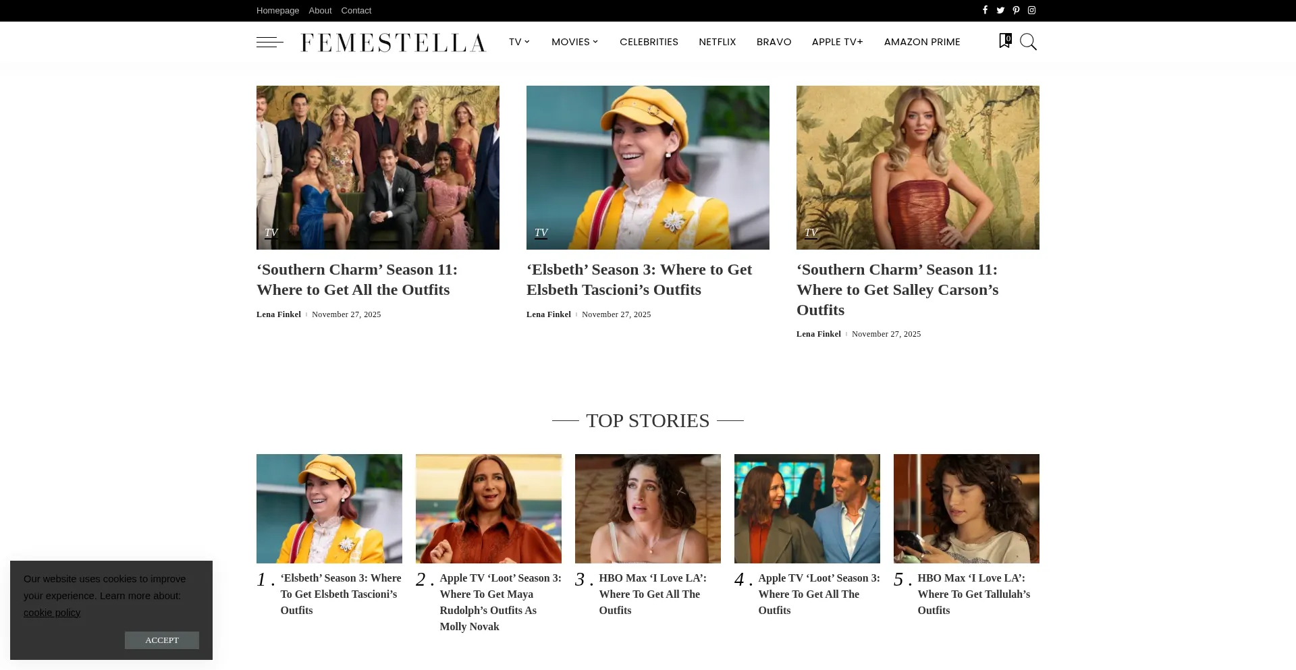Click the search magnifier icon
The height and width of the screenshot is (670, 1296).
tap(1028, 42)
